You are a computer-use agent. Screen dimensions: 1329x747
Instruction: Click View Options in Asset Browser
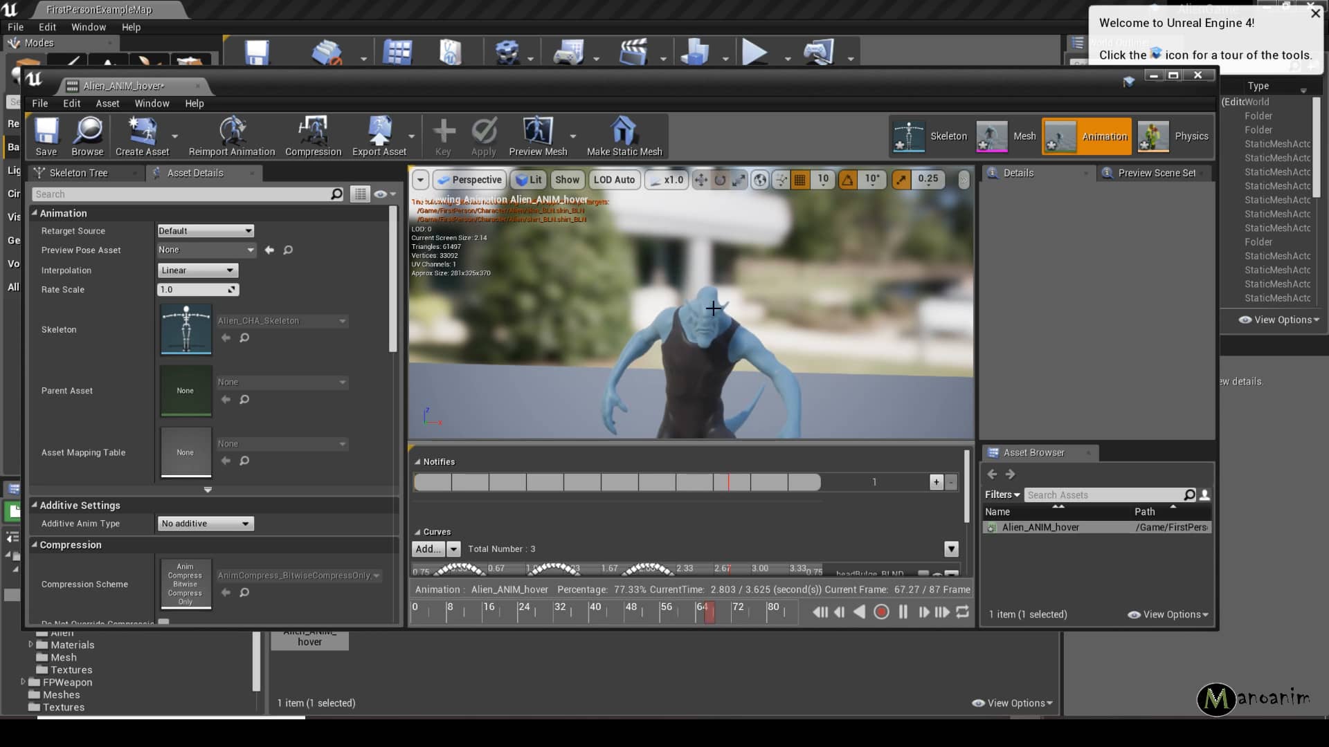[x=1168, y=614]
